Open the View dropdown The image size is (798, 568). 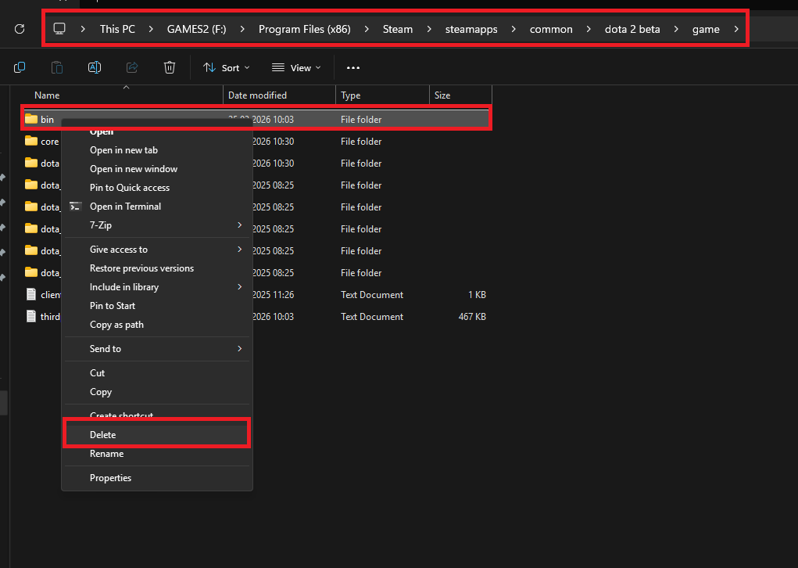[x=296, y=68]
